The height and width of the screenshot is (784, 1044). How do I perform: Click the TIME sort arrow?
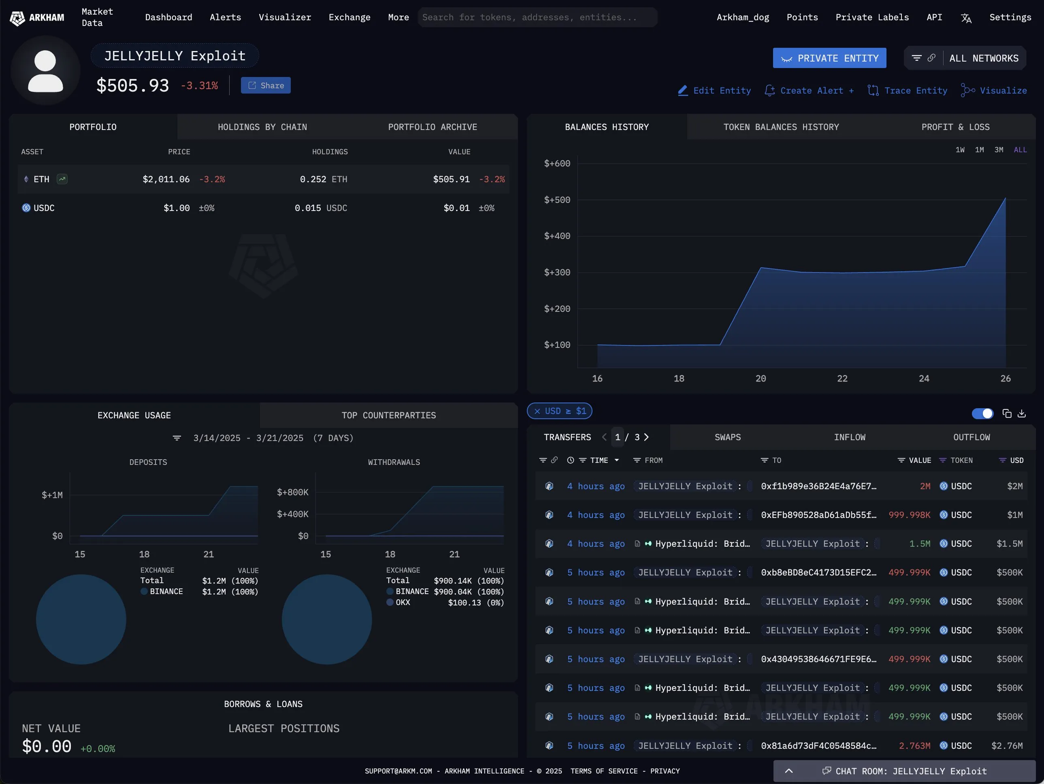[616, 460]
